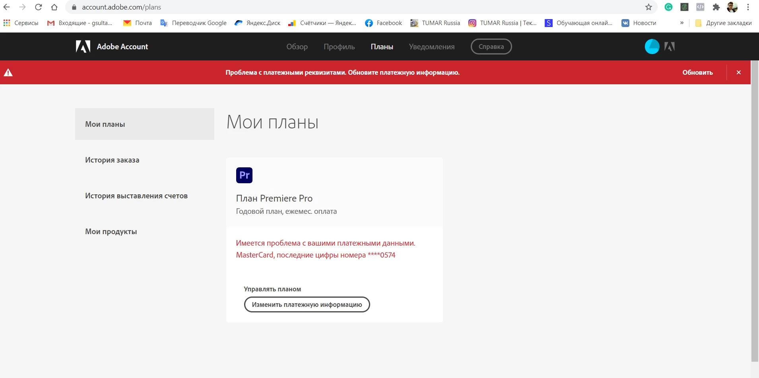Click MasterCard ****0574 payment text
The height and width of the screenshot is (378, 759).
point(316,255)
